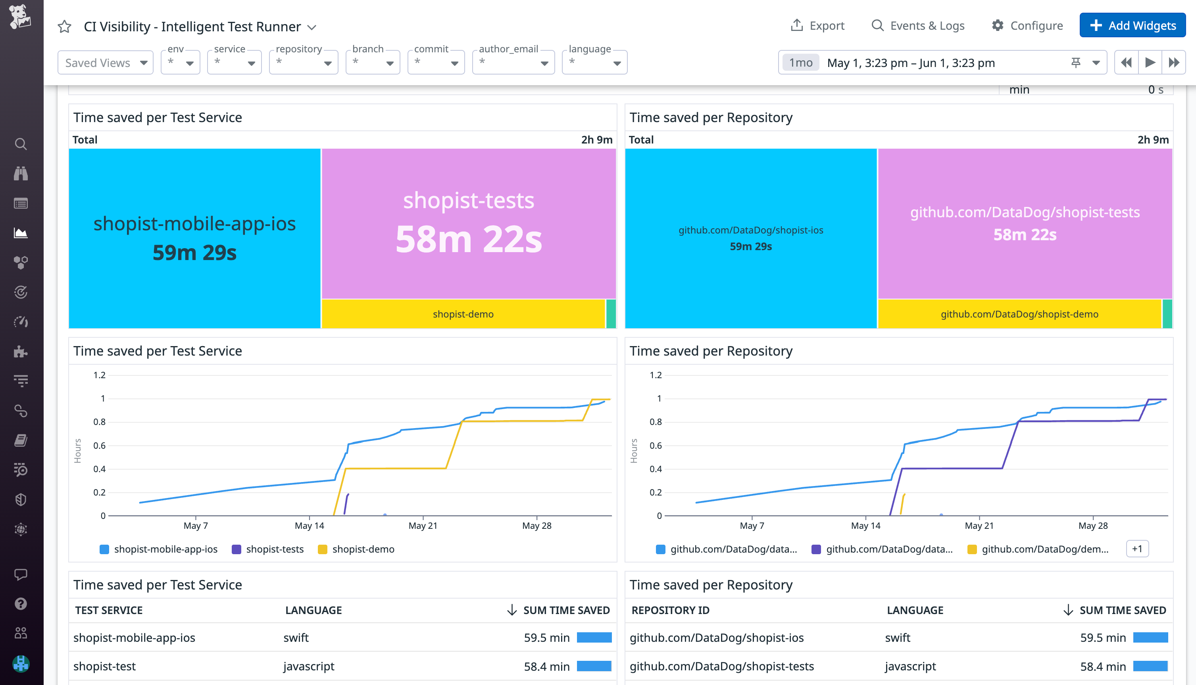The width and height of the screenshot is (1196, 685).
Task: Open the repository filter dropdown
Action: [303, 62]
